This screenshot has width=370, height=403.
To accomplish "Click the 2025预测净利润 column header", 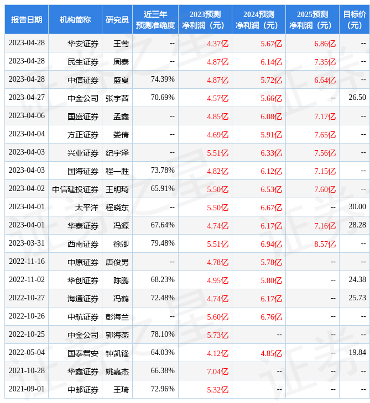I will click(x=312, y=19).
